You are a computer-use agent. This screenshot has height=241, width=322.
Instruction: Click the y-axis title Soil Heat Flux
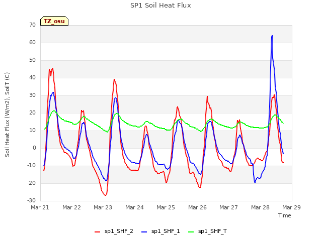point(7,115)
